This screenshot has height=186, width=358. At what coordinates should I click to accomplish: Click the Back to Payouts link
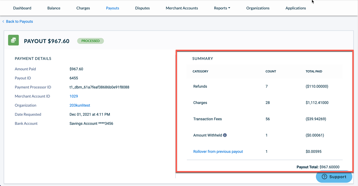(x=19, y=21)
